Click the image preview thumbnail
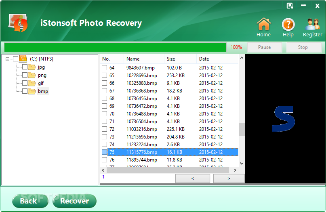The width and height of the screenshot is (326, 212). 285,119
